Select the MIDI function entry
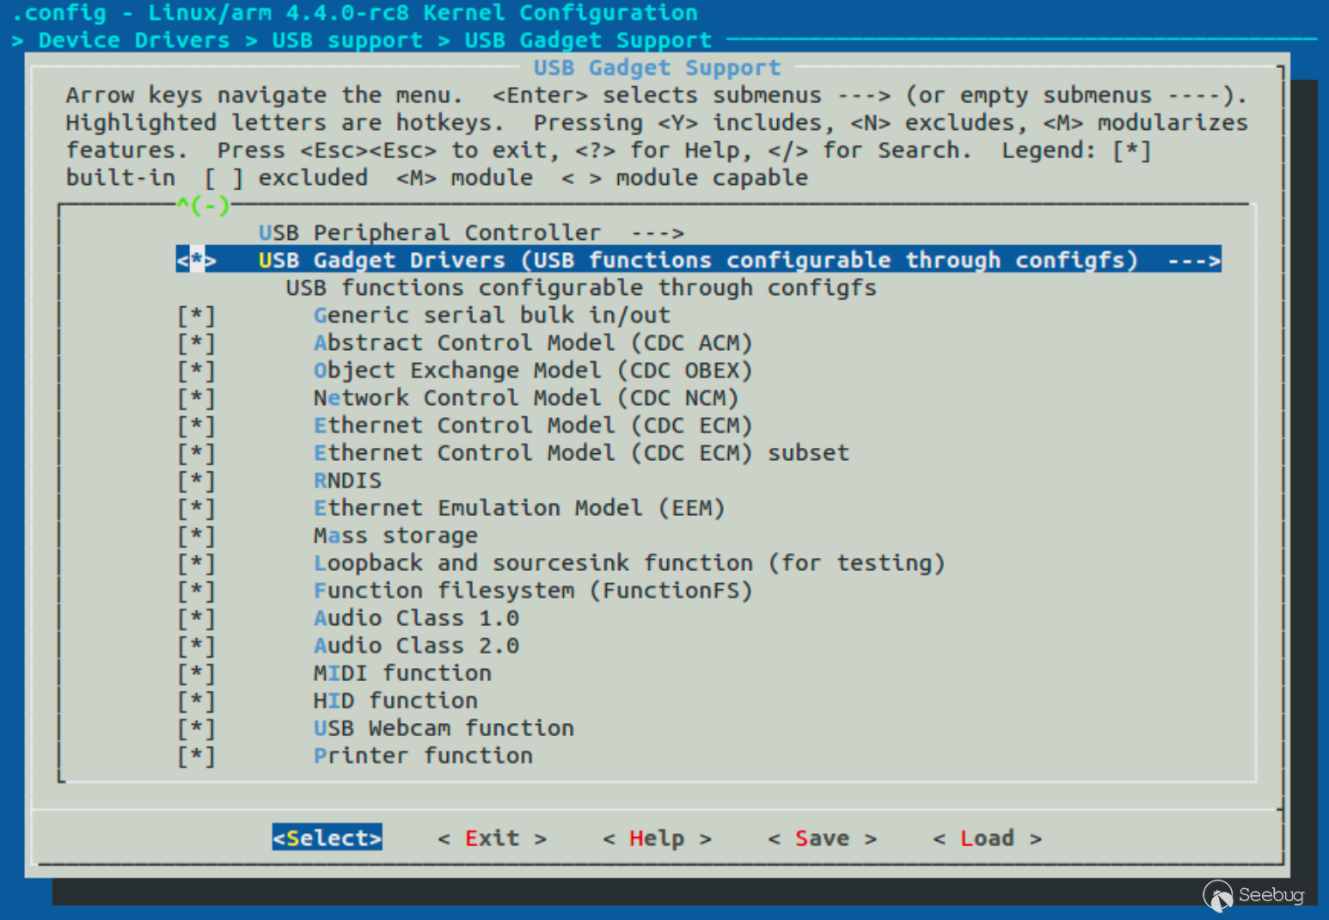This screenshot has height=920, width=1329. (x=402, y=673)
